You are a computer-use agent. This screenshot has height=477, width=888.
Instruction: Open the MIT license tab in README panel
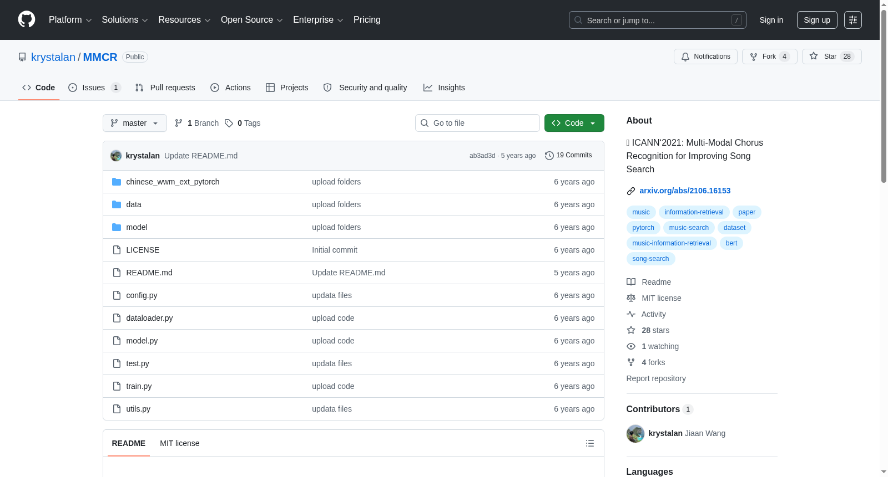coord(180,443)
